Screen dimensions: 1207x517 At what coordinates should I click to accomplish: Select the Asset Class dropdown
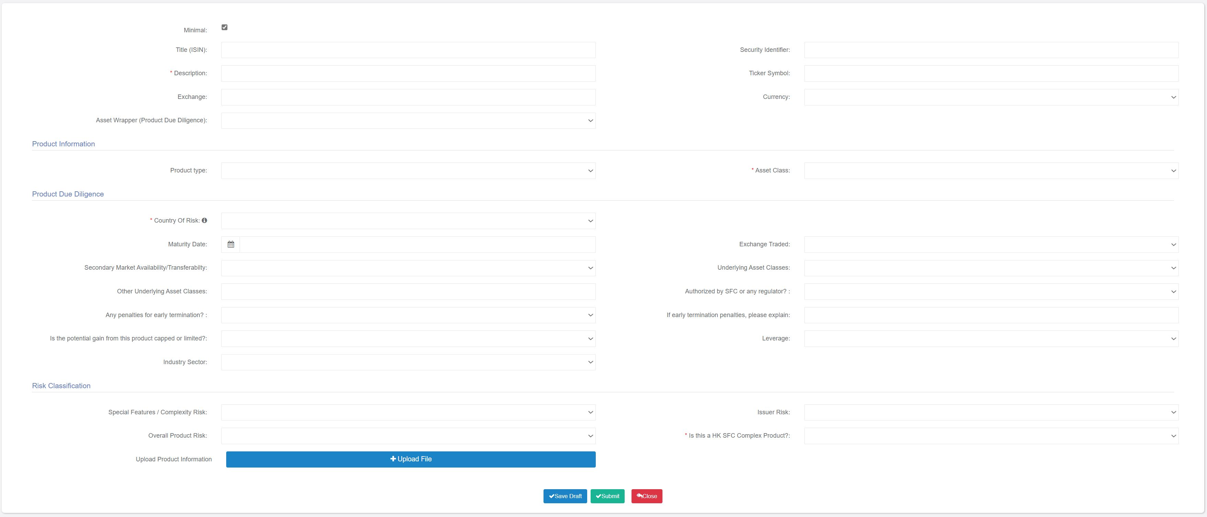[x=991, y=171]
